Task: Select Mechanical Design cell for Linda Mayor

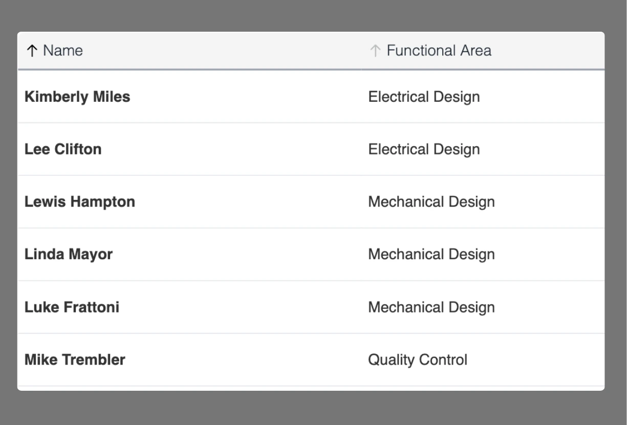Action: [x=431, y=255]
